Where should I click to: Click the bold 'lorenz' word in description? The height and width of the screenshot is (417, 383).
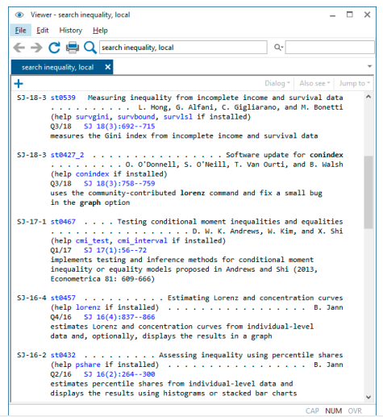point(193,193)
